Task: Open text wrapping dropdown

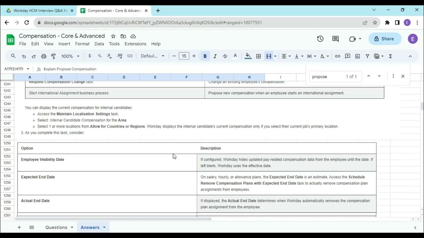Action: pyautogui.click(x=311, y=56)
